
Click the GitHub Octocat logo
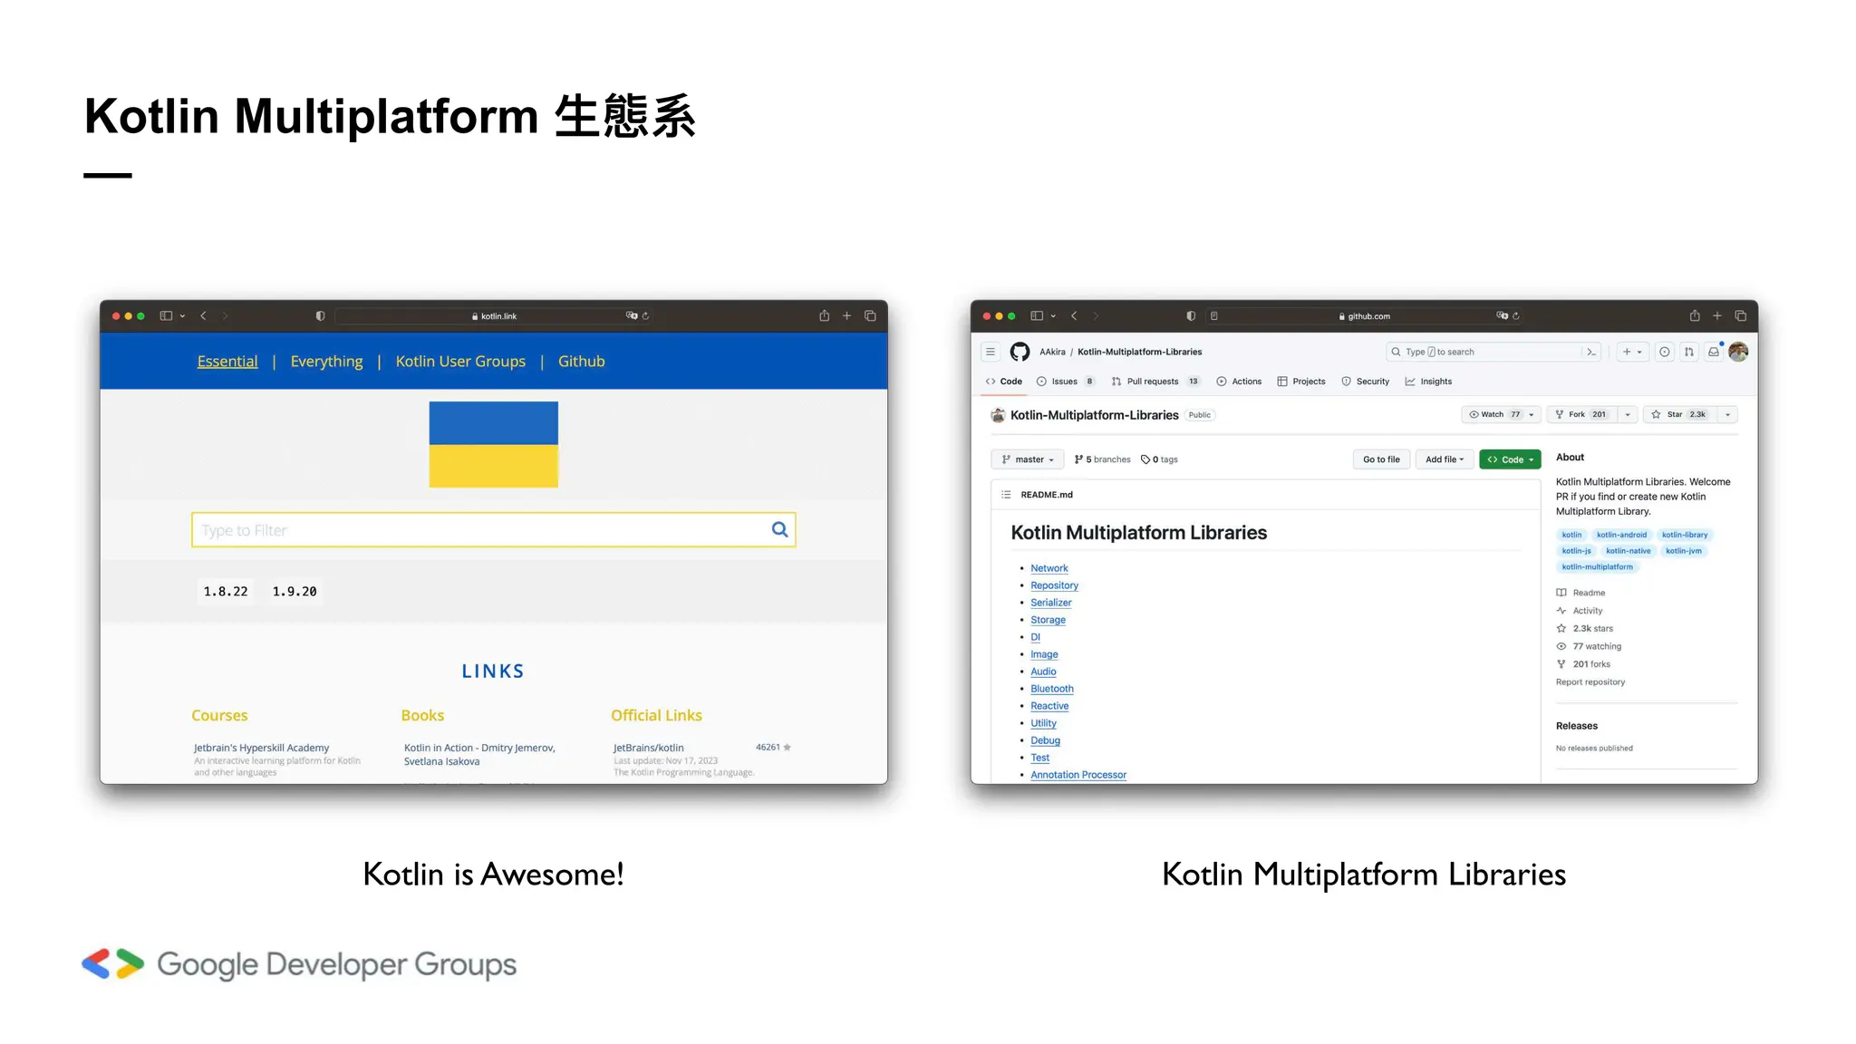pyautogui.click(x=1020, y=352)
